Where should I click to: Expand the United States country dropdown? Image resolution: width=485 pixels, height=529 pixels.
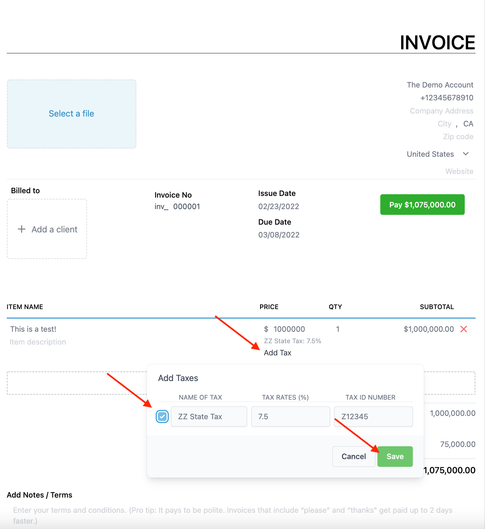(x=465, y=154)
